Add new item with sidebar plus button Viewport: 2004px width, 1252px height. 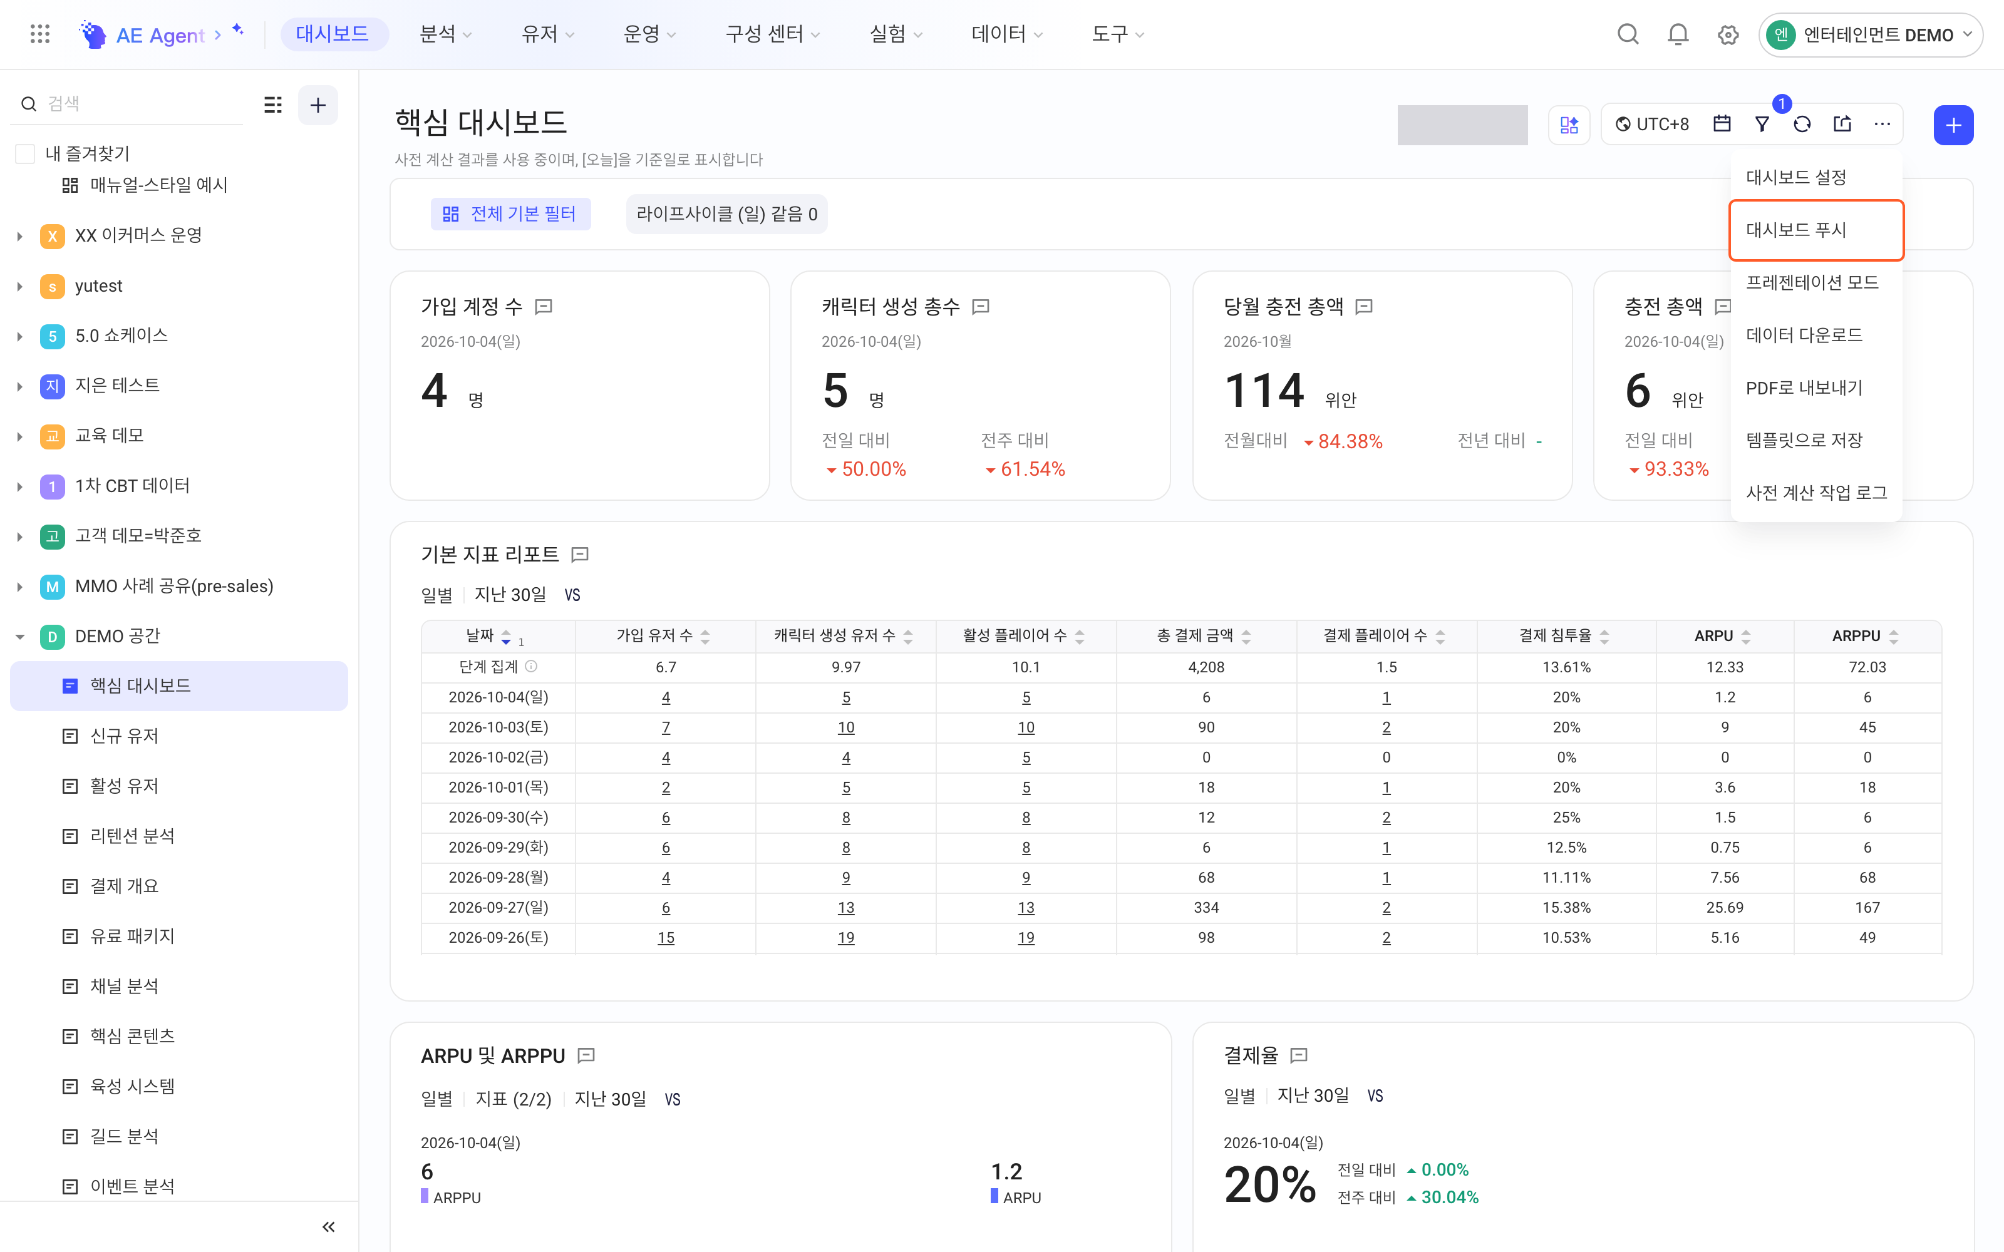pyautogui.click(x=318, y=105)
